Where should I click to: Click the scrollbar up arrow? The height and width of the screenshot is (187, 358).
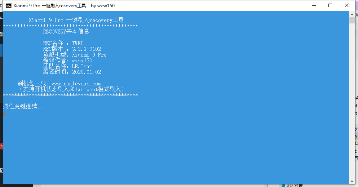coord(352,15)
